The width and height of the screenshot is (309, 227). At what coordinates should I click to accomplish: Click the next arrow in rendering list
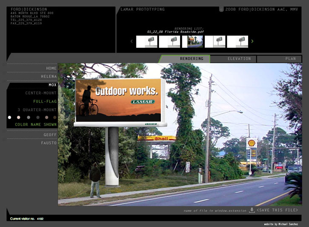252,41
